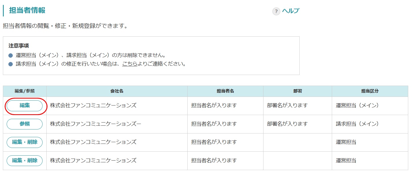Screen dimensions: 412x175
Task: Click 部署名が入ります in the second row
Action: pyautogui.click(x=287, y=124)
